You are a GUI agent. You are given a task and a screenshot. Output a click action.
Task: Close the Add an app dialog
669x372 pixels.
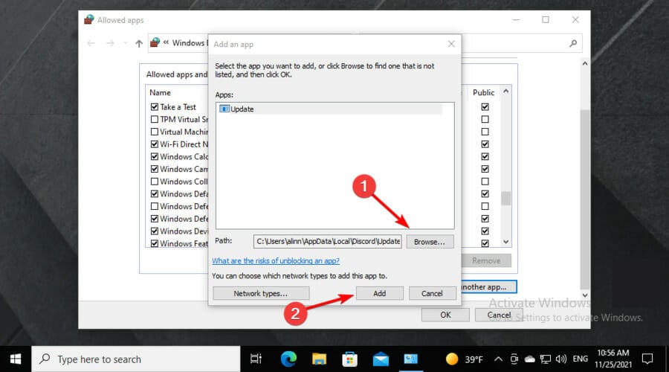tap(451, 44)
